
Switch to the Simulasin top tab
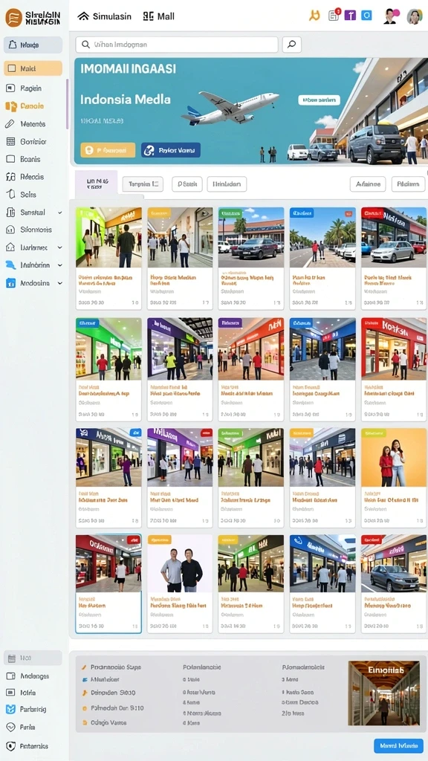coord(104,16)
